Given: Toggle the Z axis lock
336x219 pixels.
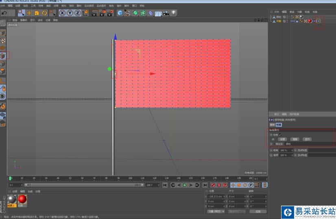Looking at the screenshot, I should 78,13.
